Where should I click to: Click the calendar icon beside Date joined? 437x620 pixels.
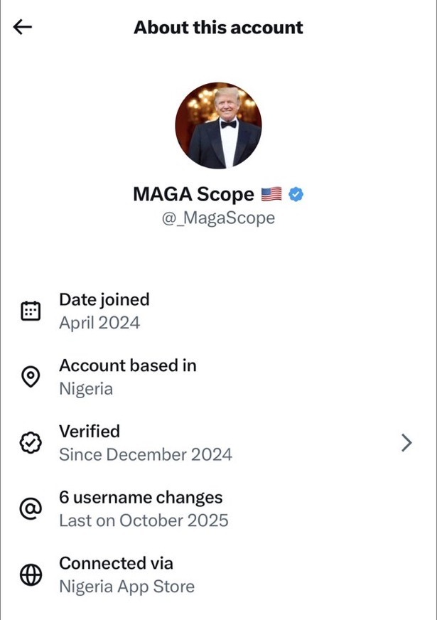coord(30,311)
